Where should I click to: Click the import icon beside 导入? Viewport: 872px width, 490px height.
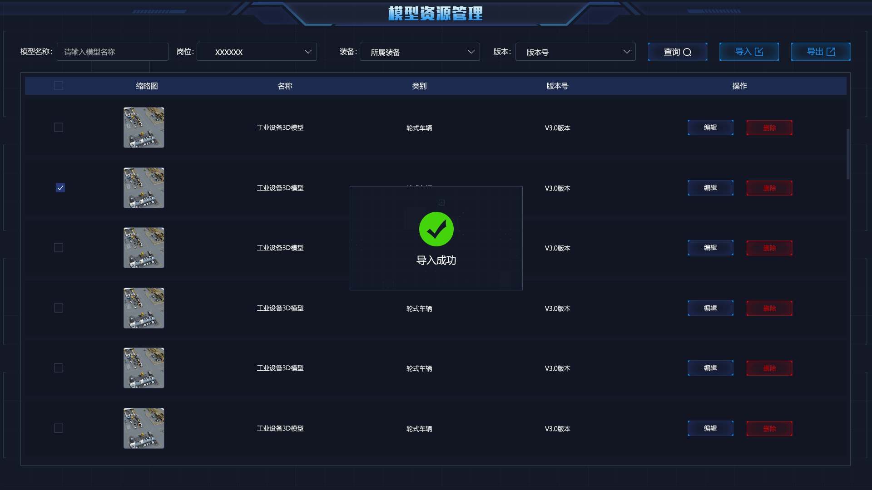[759, 52]
